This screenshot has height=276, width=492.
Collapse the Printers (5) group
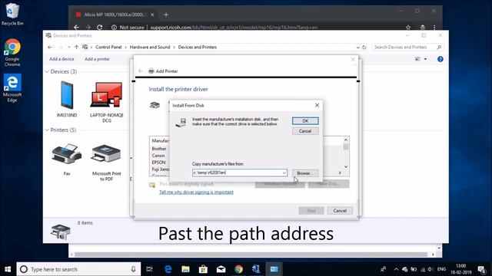(47, 130)
